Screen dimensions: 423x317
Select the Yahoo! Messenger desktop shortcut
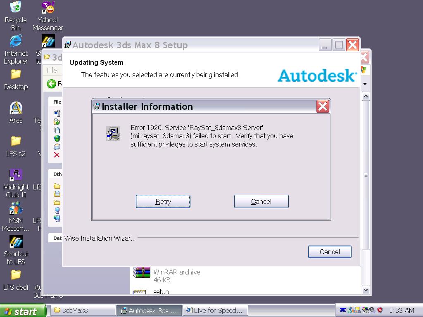(48, 16)
